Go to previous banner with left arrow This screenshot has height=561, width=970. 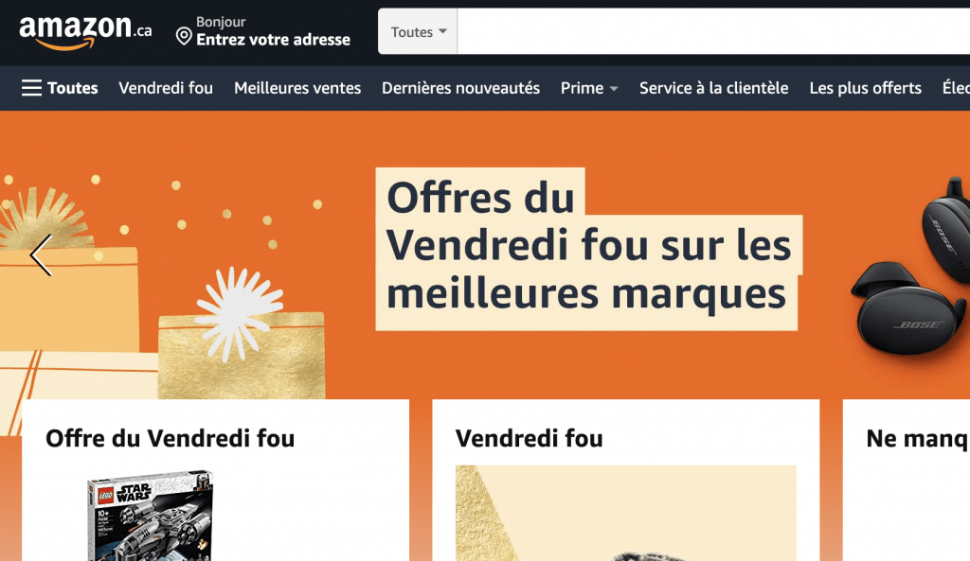42,254
